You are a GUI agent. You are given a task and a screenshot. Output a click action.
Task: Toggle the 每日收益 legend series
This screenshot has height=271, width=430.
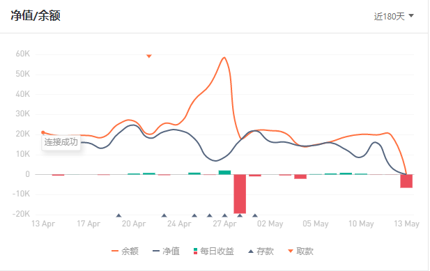(214, 251)
